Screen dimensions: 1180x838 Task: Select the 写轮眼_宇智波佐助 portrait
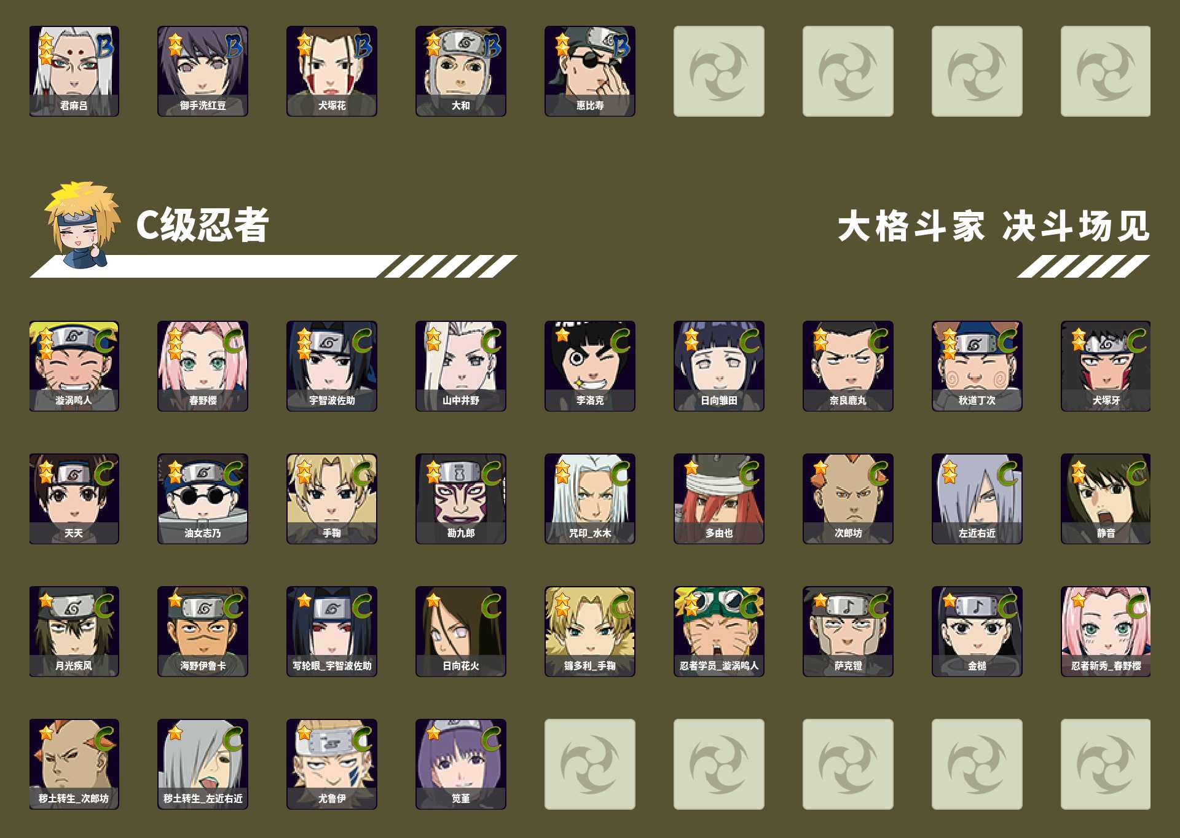332,632
